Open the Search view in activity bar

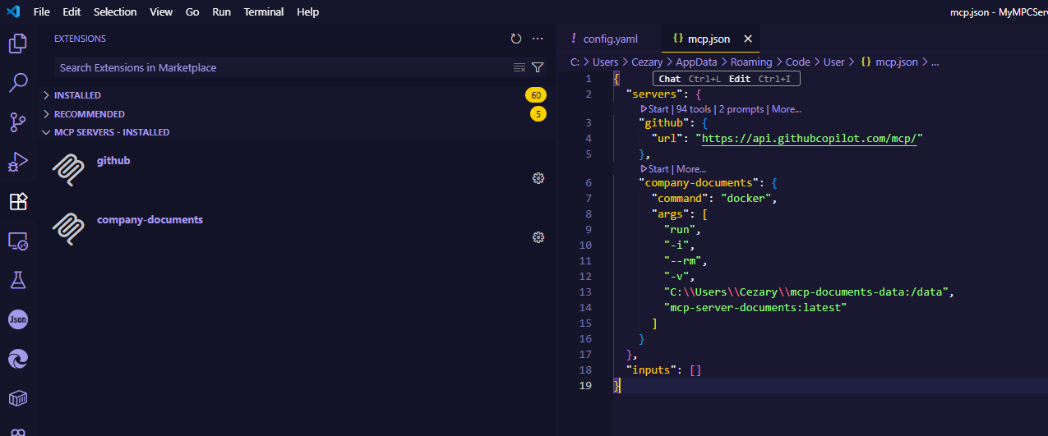coord(18,83)
